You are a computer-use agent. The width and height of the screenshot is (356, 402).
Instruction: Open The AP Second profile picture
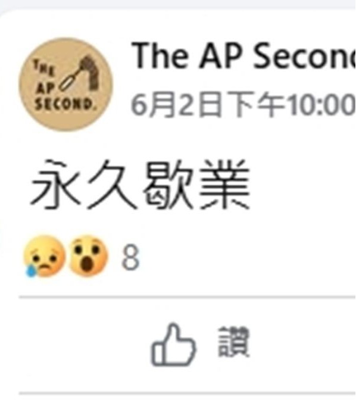(66, 85)
